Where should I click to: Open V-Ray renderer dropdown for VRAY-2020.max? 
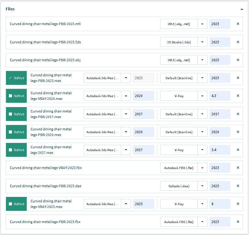[x=202, y=96]
